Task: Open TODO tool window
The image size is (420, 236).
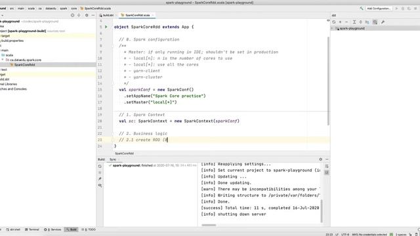Action: pyautogui.click(x=89, y=229)
